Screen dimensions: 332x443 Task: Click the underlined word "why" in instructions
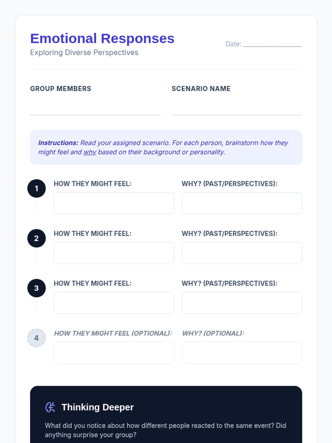90,152
